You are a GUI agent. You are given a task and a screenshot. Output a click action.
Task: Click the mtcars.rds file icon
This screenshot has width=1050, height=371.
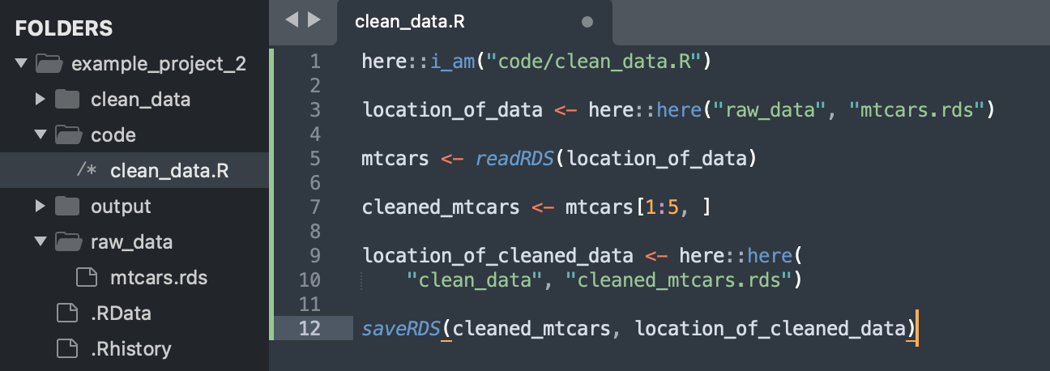pyautogui.click(x=87, y=278)
